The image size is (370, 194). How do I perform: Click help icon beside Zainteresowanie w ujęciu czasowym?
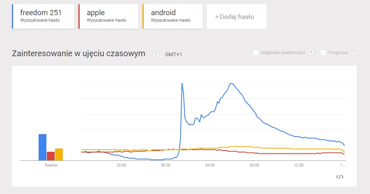(x=156, y=54)
